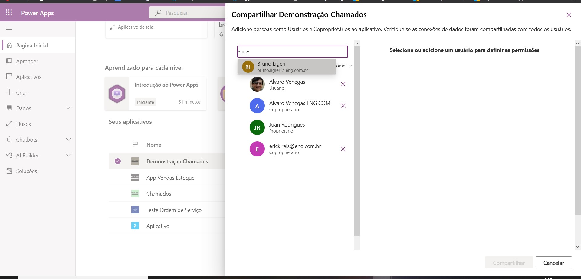Viewport: 581px width, 279px height.
Task: Click the Fluxos flow icon
Action: 9,124
